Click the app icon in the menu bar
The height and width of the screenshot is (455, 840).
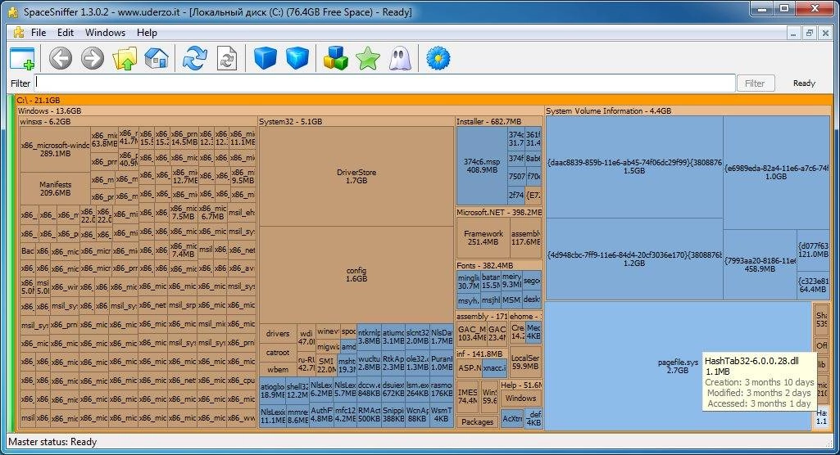19,32
